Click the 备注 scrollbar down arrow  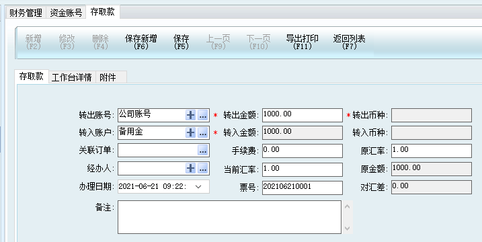(x=348, y=229)
